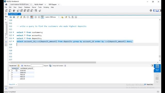Run EXPLAIN on the statement under the cursor
Image resolution: width=165 pixels, height=93 pixels.
coord(24,17)
